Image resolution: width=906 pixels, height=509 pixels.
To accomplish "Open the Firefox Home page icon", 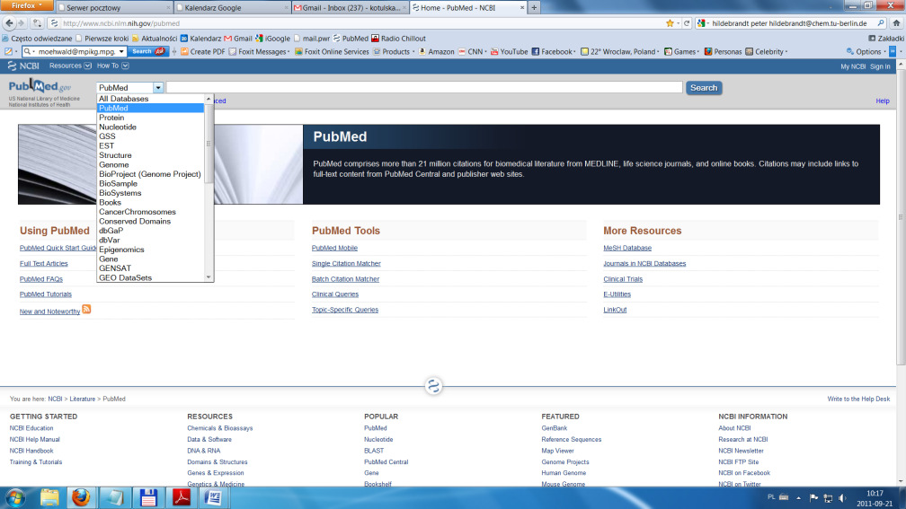I will 896,23.
